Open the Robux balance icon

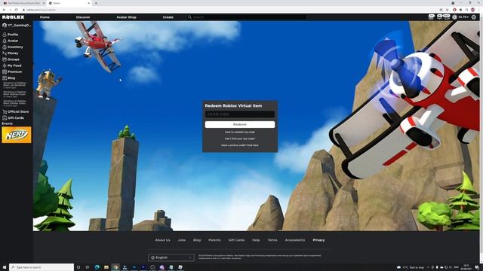454,17
